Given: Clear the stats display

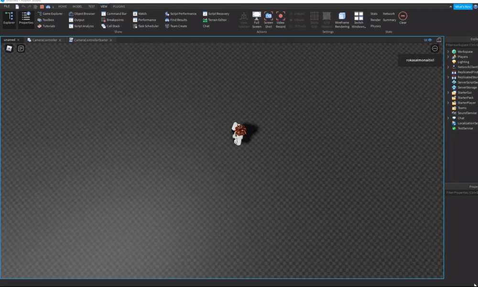Looking at the screenshot, I should point(402,18).
